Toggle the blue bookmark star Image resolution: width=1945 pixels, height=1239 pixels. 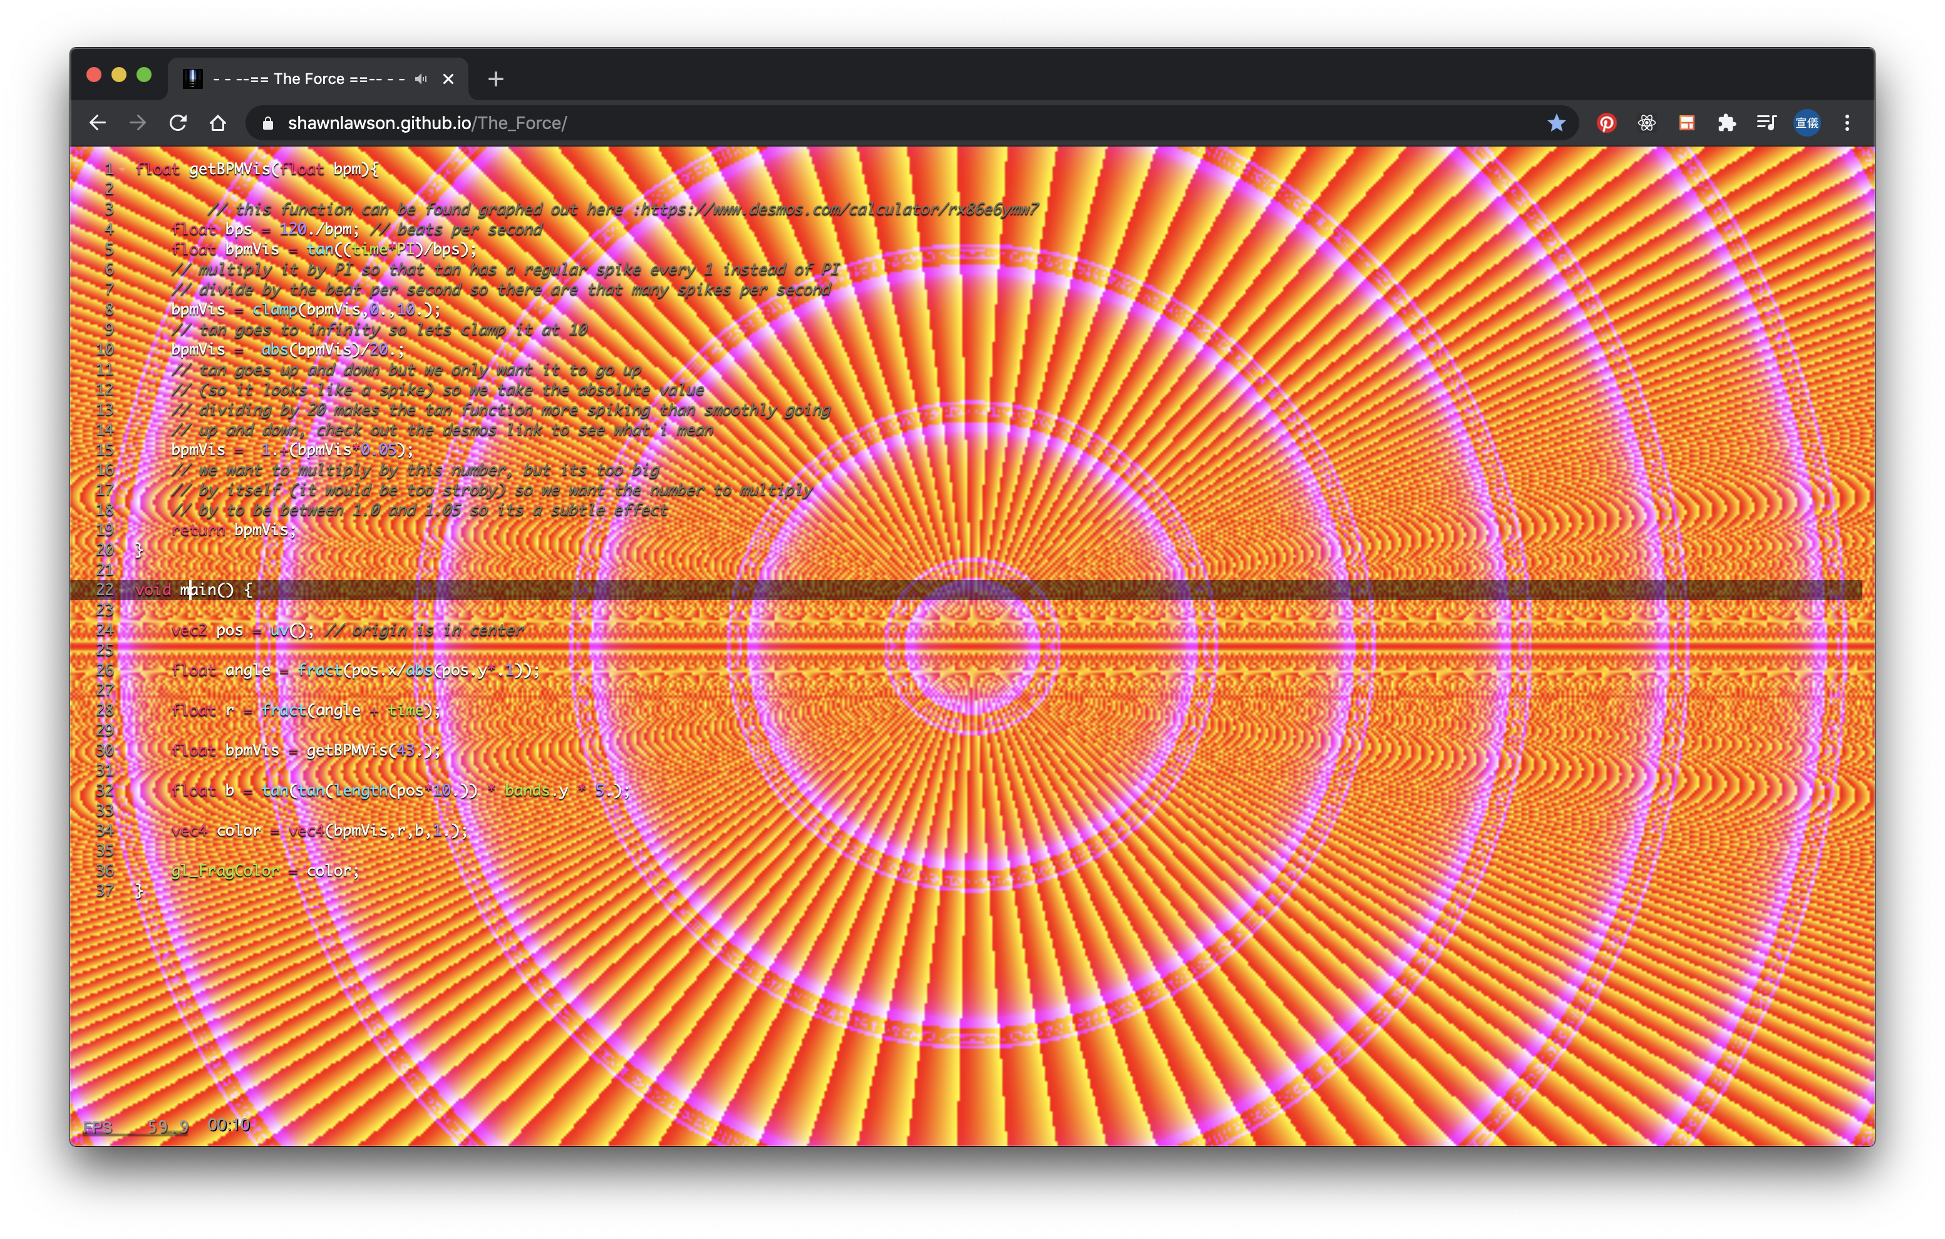coord(1555,123)
